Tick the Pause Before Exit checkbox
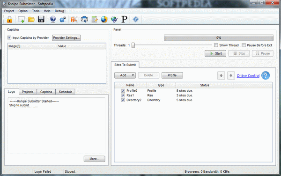The height and width of the screenshot is (176, 281). [x=244, y=45]
